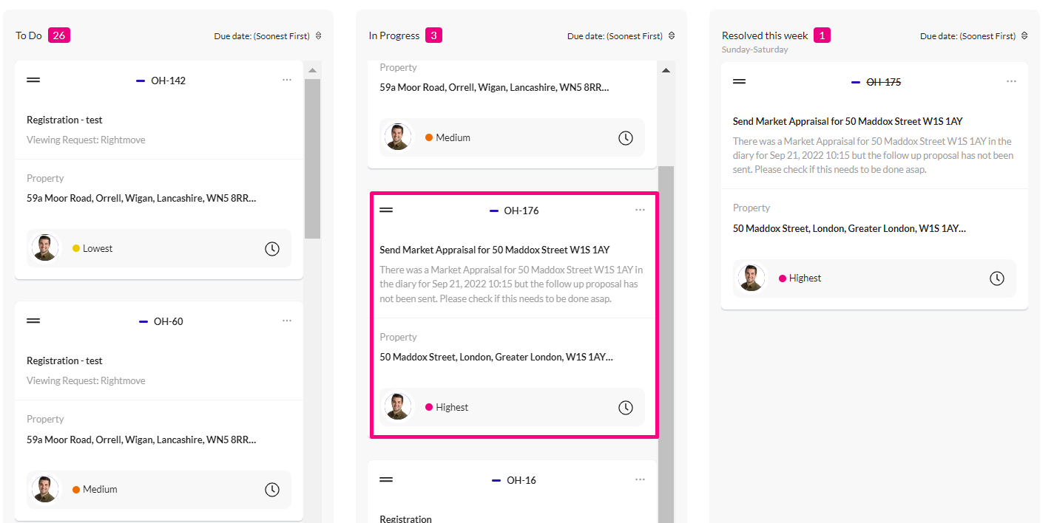Click drag handle icon on OH-60 card
Screen dimensions: 1054x523
[x=33, y=321]
